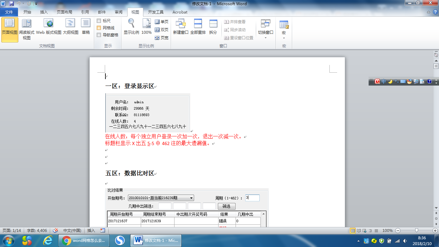Viewport: 439px width, 247px height.
Task: Switch to the 引用 References tab
Action: click(85, 12)
